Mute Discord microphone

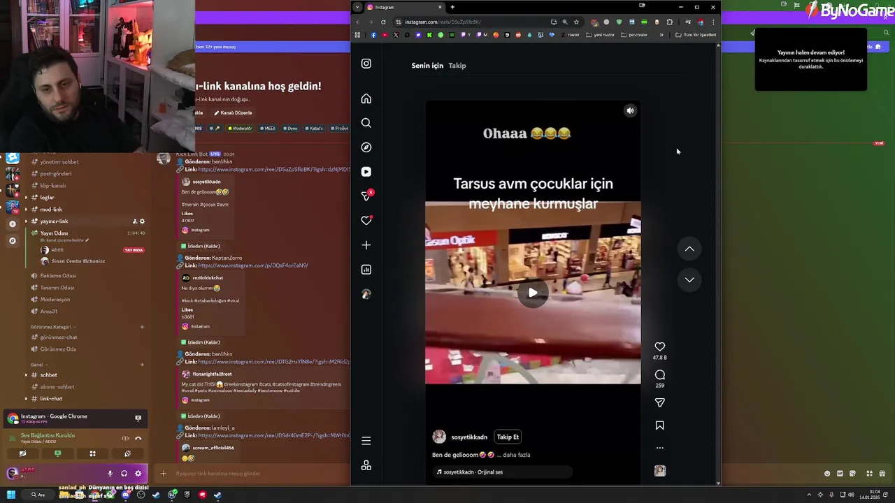(x=110, y=474)
